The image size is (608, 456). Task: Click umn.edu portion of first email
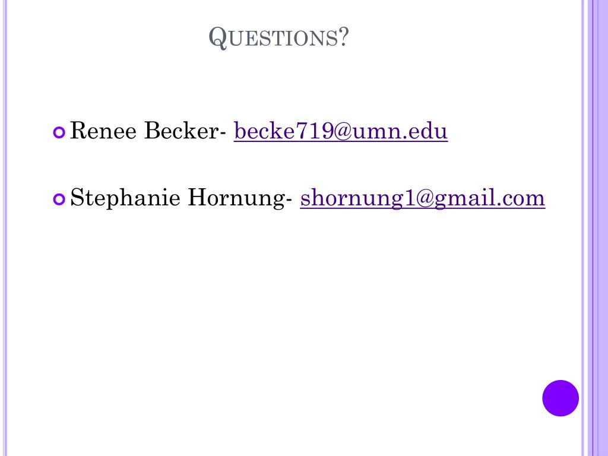[x=400, y=131]
